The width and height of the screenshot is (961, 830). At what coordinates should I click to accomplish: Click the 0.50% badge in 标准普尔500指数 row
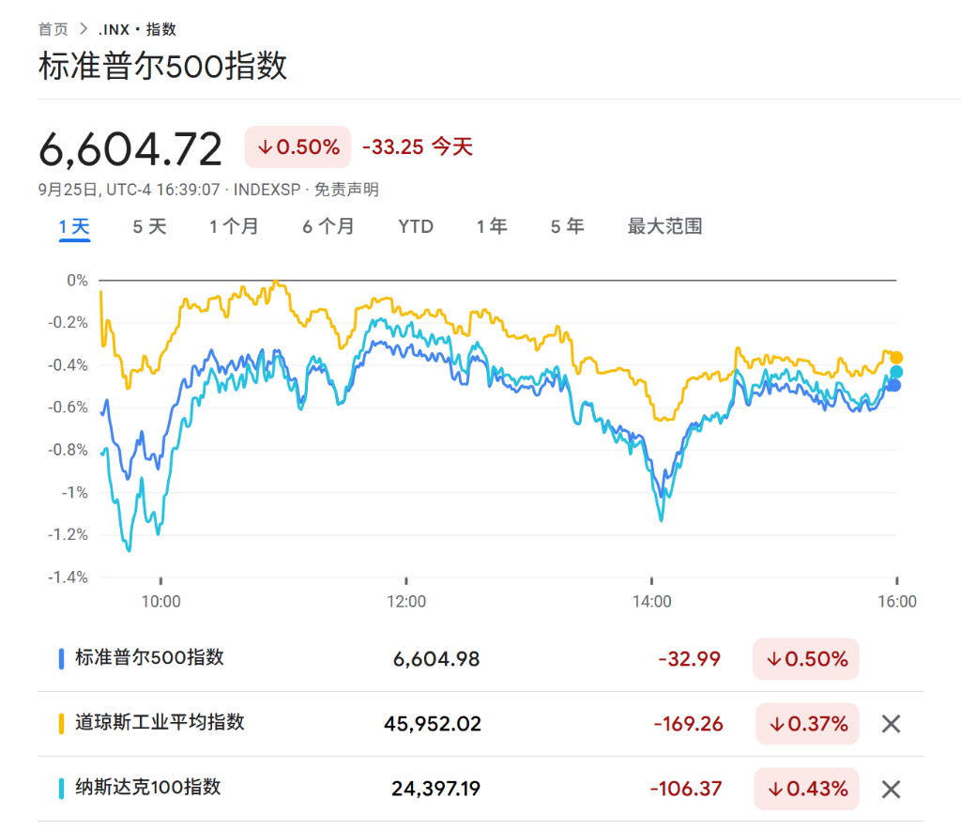806,659
